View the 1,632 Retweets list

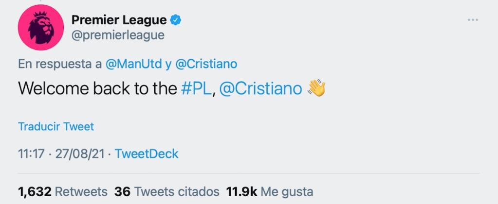[63, 192]
